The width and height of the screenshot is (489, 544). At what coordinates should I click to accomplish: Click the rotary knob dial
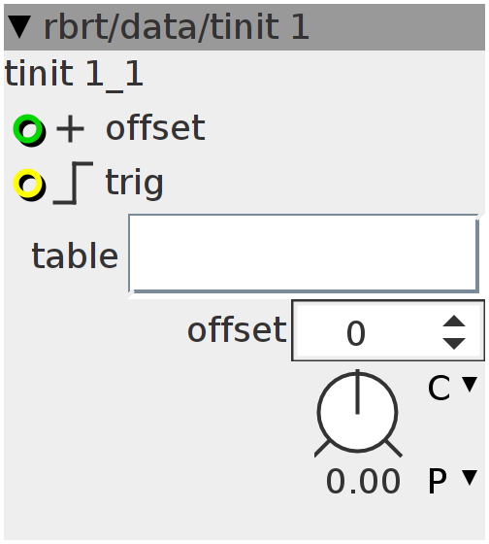coord(357,413)
